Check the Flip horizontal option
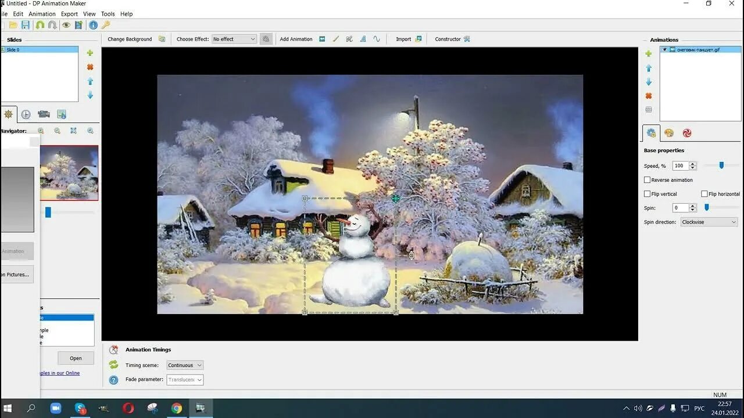Image resolution: width=744 pixels, height=418 pixels. [704, 194]
